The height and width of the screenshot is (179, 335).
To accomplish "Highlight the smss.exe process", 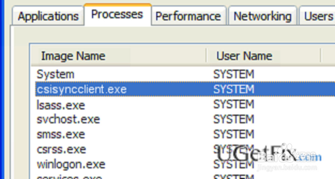I will coord(61,134).
